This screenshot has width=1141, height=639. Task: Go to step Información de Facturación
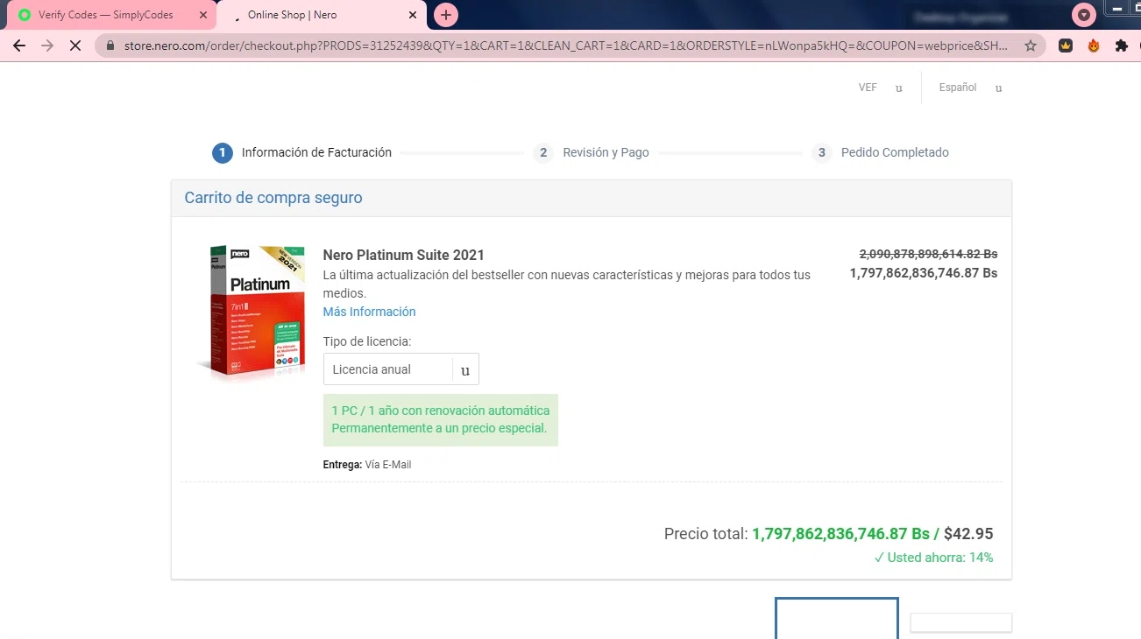pyautogui.click(x=301, y=152)
